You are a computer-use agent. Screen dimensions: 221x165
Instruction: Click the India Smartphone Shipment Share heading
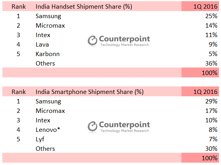[90, 92]
